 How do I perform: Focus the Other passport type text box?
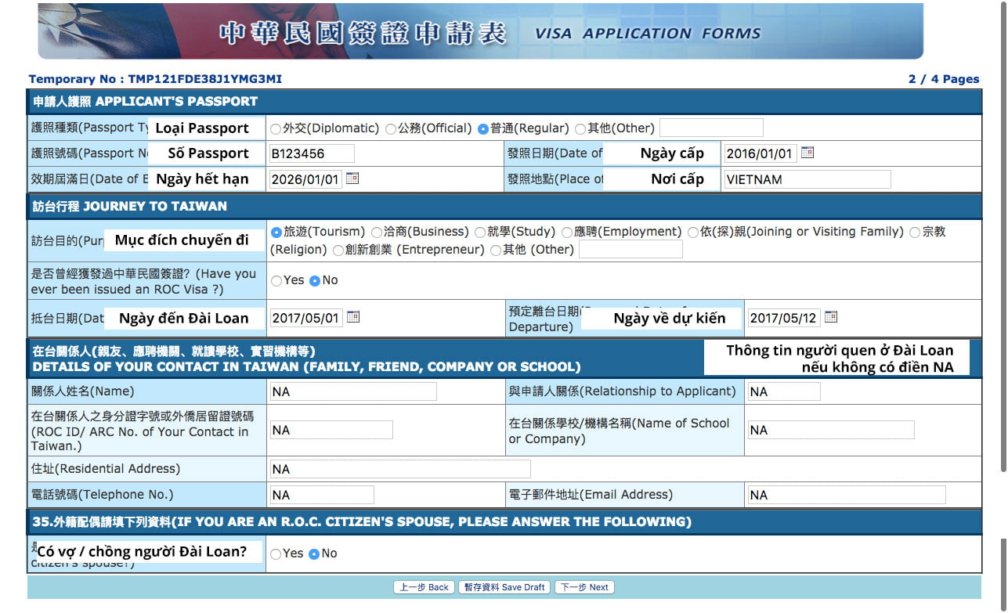(x=711, y=128)
